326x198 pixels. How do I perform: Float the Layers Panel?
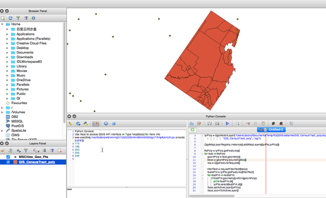tap(7, 143)
